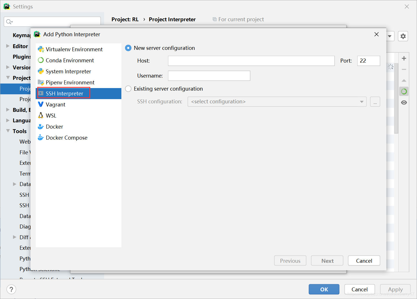The image size is (417, 299).
Task: Click the ellipsis browse SSH configurations button
Action: pyautogui.click(x=375, y=102)
